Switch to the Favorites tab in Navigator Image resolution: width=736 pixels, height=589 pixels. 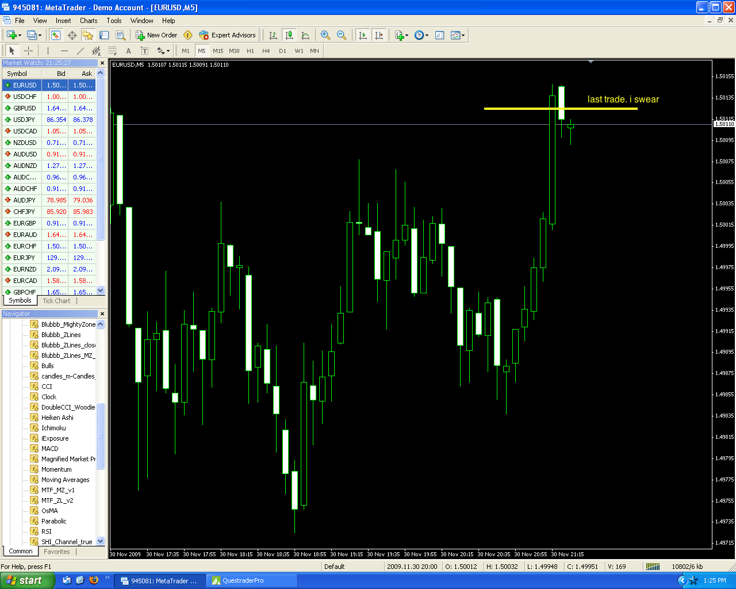coord(57,552)
